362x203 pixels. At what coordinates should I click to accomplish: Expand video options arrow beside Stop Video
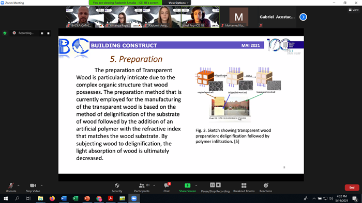[41, 185]
